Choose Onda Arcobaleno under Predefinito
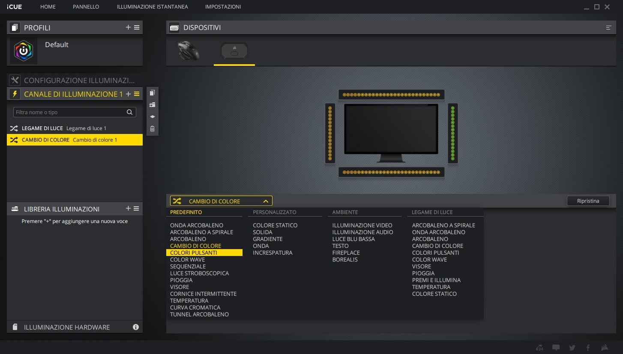The width and height of the screenshot is (623, 354). tap(197, 225)
